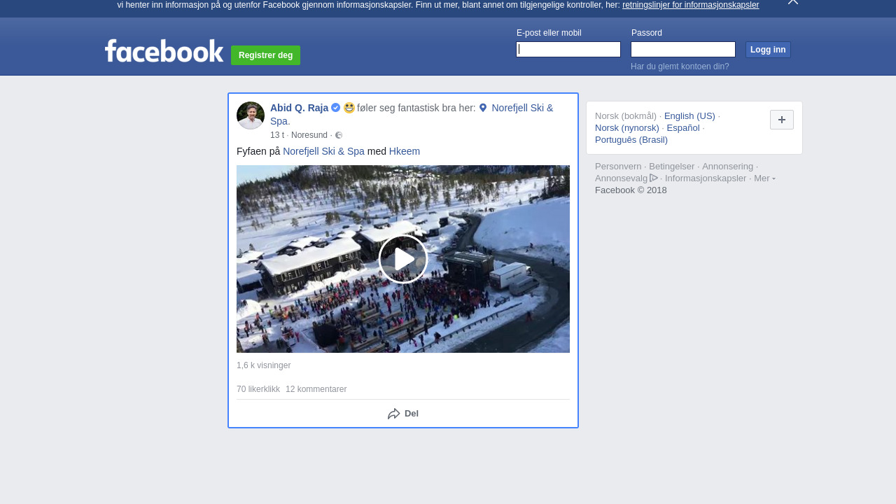Open Norefjell Ski & Spa location in header
Image resolution: width=896 pixels, height=504 pixels.
pos(522,108)
